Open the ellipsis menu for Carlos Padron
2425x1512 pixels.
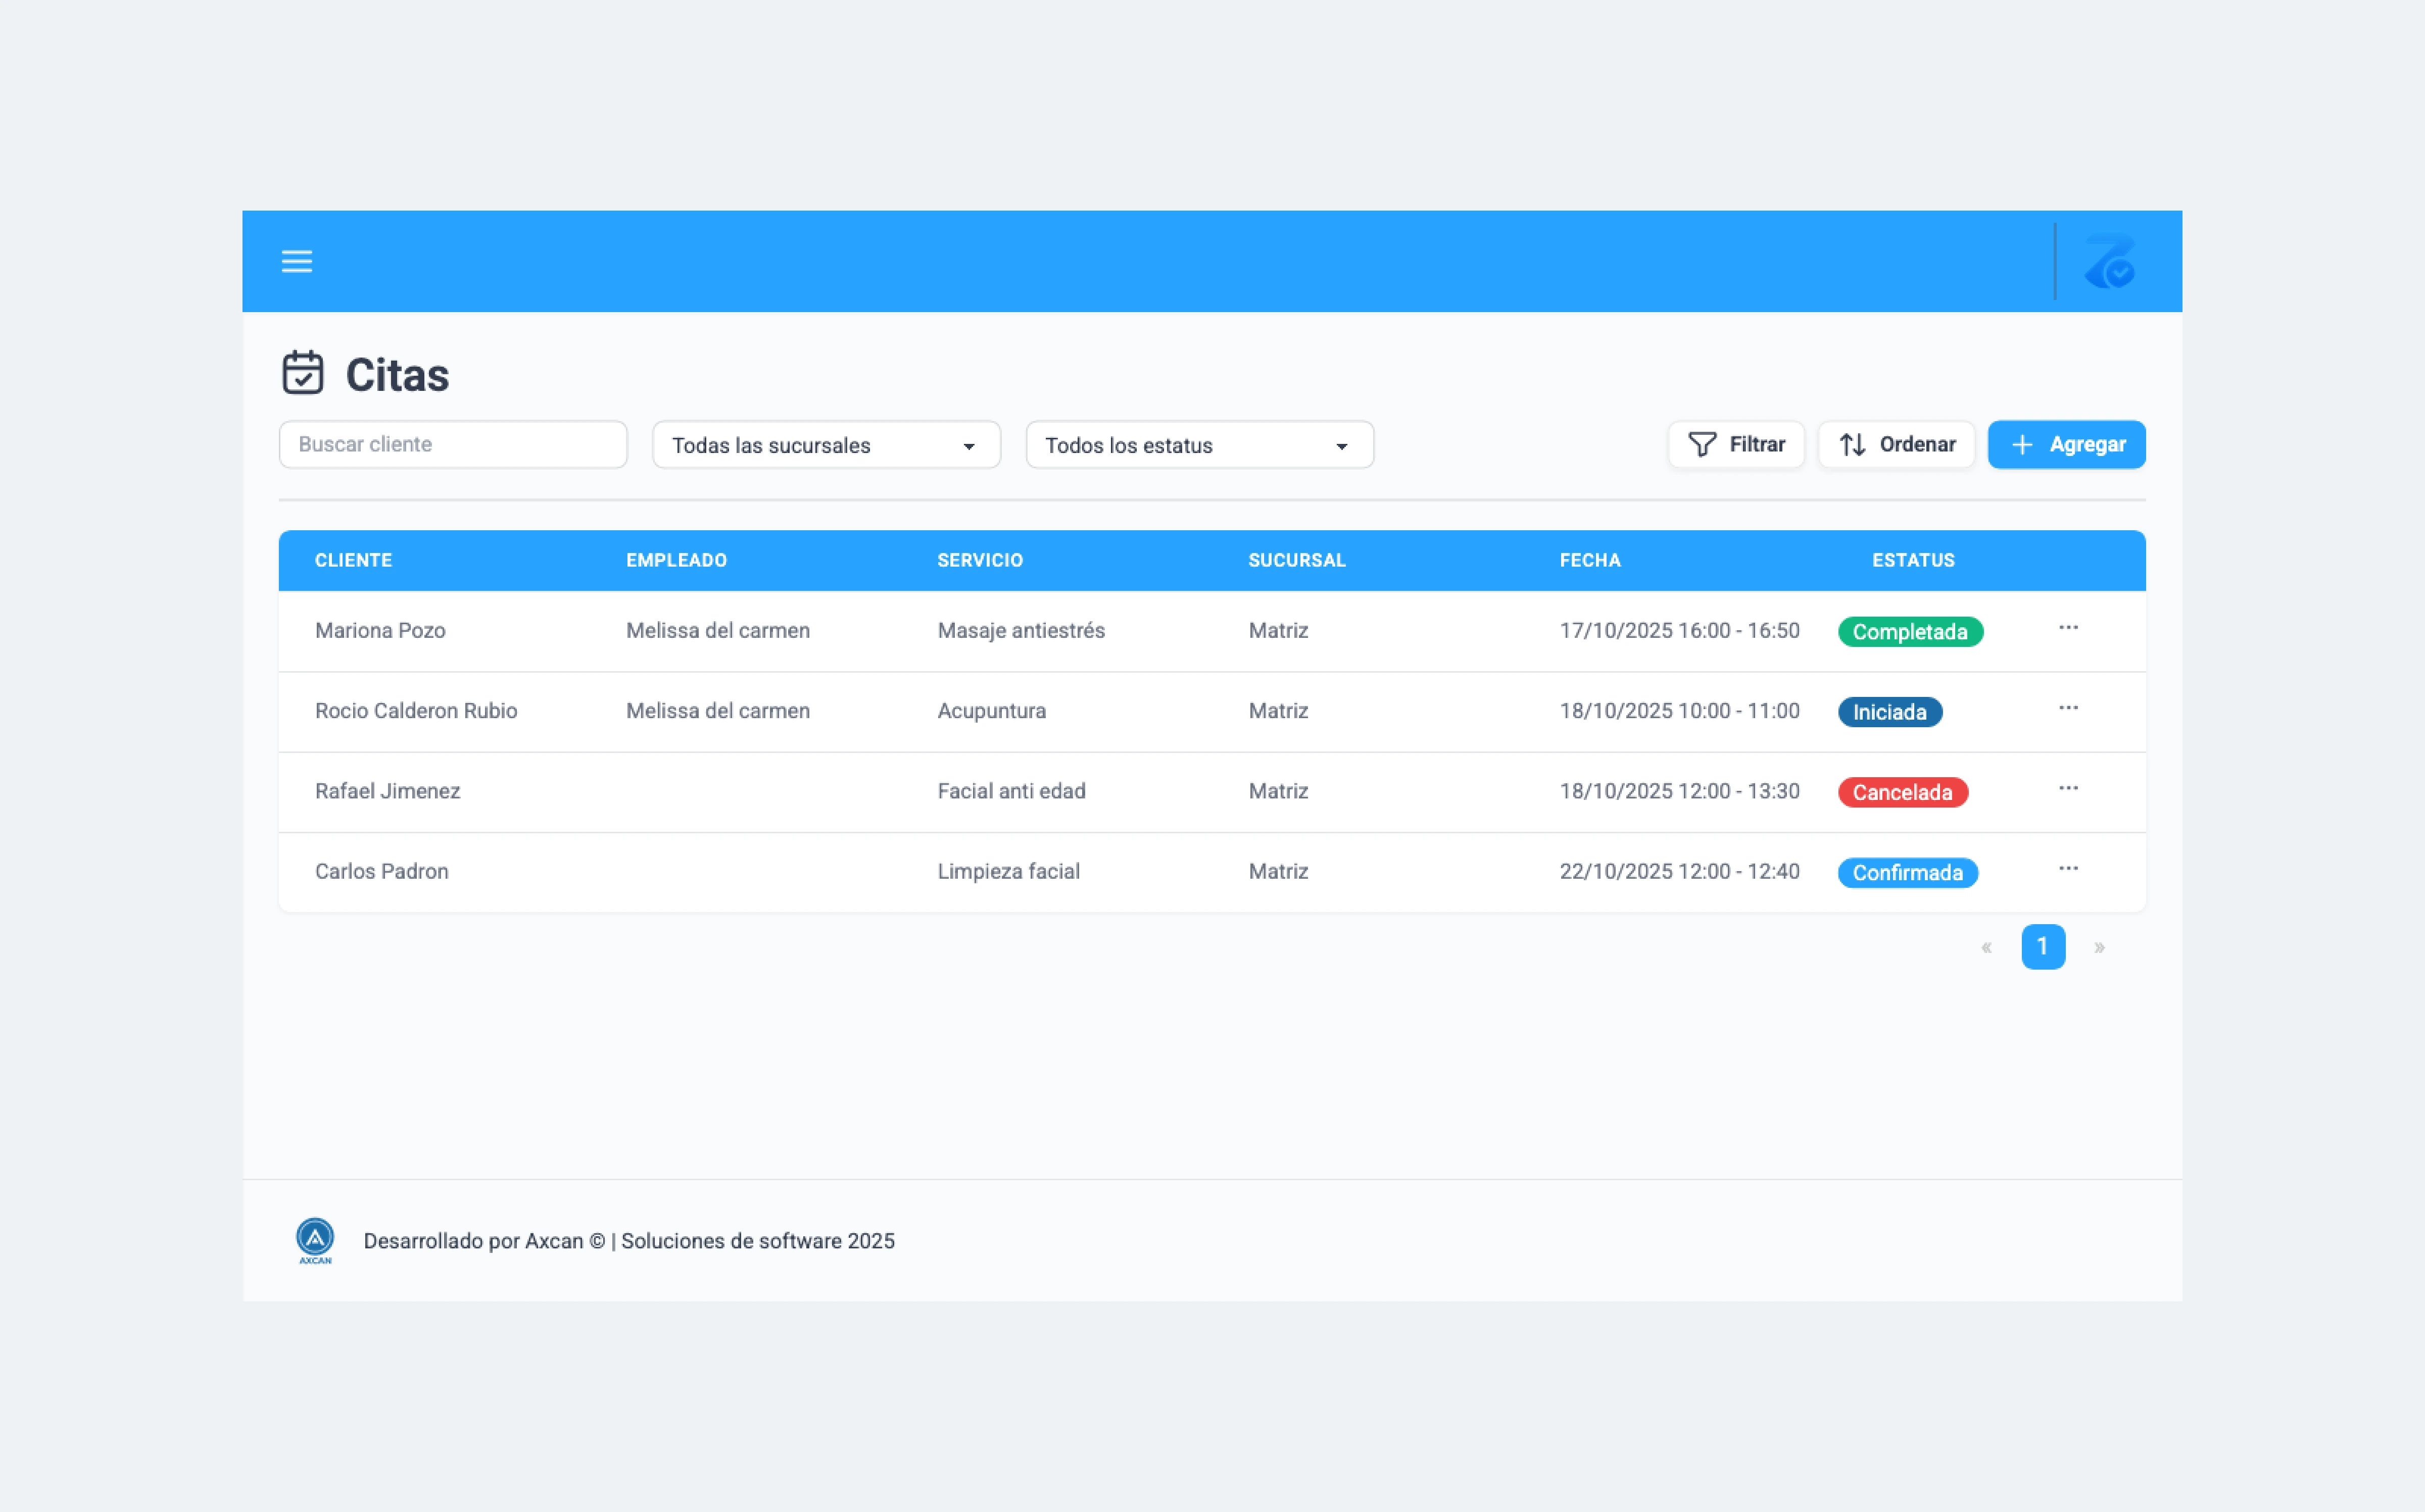[x=2068, y=868]
